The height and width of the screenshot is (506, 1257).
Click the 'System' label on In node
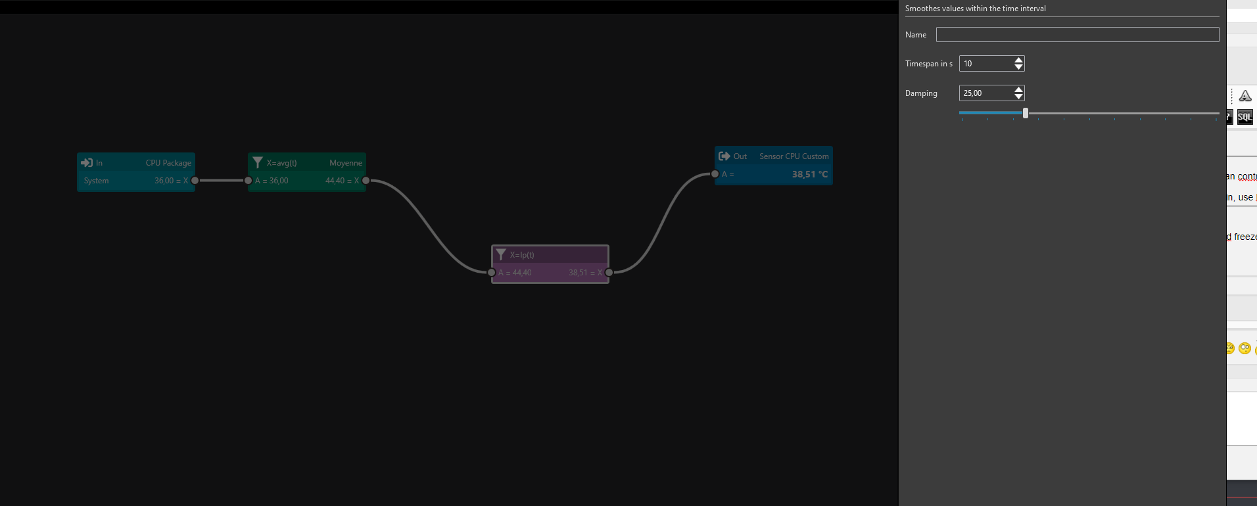[96, 181]
